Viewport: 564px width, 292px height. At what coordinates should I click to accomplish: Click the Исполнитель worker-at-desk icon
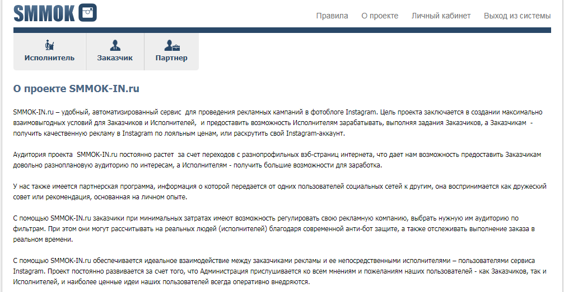(49, 45)
